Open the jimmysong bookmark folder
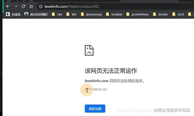The image size is (194, 116). point(91,14)
